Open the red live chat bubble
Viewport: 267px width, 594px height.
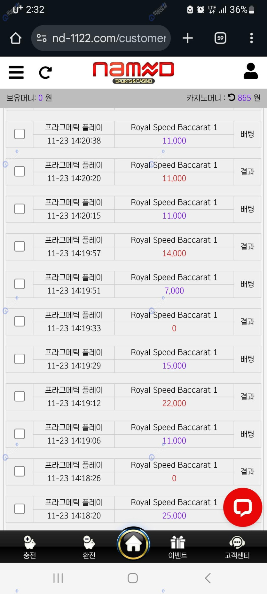[243, 507]
